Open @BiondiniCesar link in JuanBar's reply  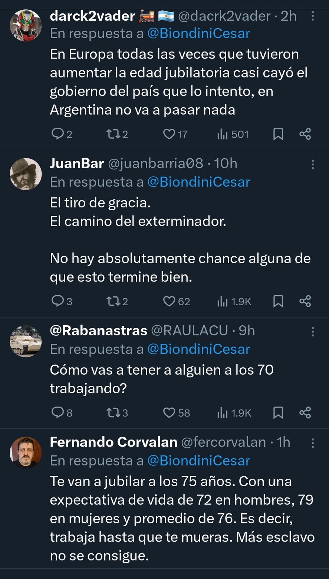click(198, 182)
